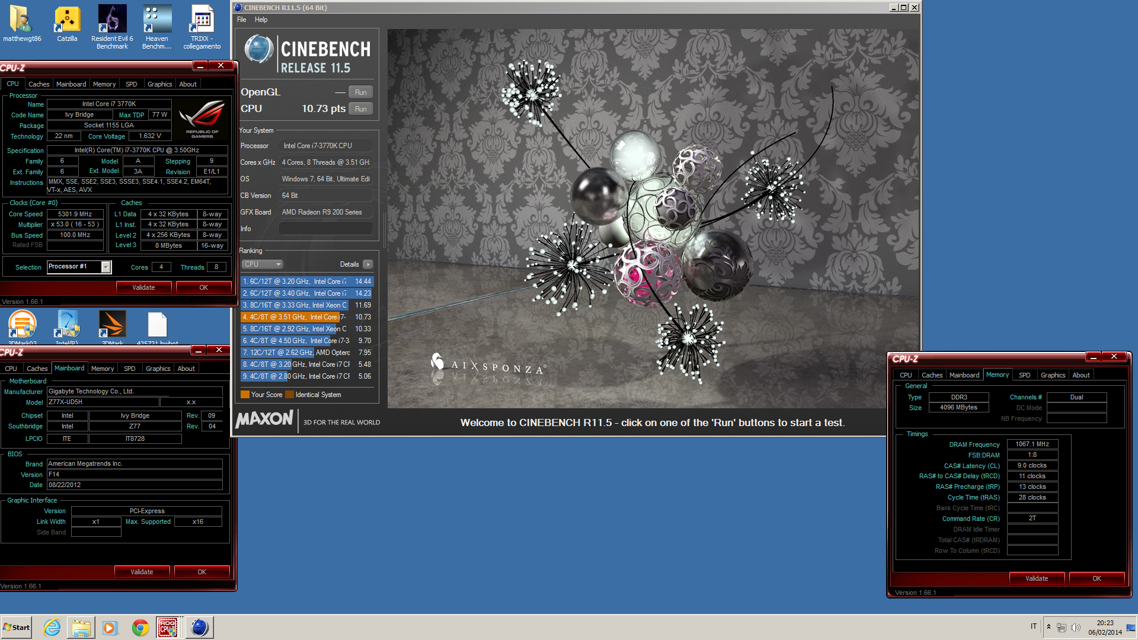Select ranking row 6 with score 9.70

(307, 341)
